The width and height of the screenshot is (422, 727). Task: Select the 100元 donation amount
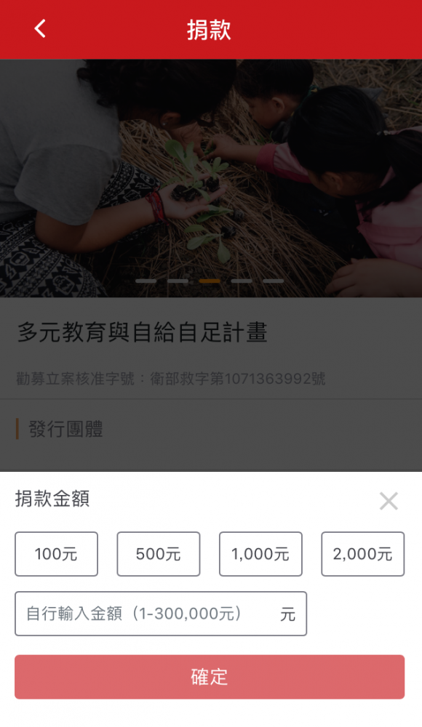pos(56,553)
